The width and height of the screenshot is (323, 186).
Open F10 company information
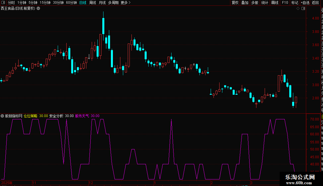pyautogui.click(x=285, y=3)
